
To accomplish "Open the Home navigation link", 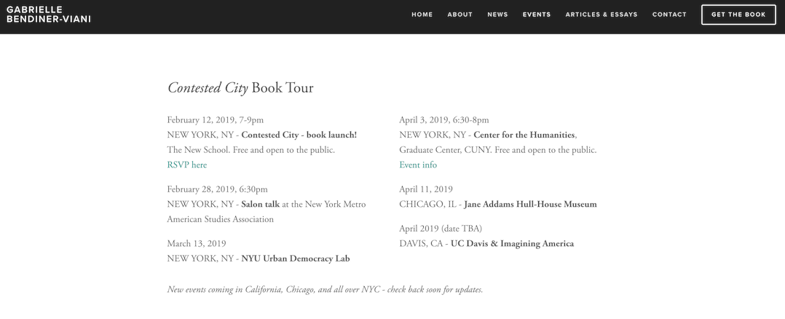I will [422, 15].
